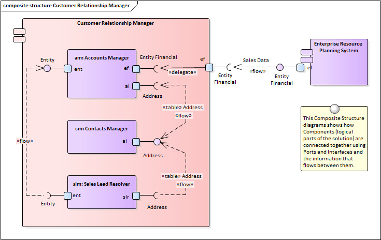381x240 pixels.
Task: Click the 'ent' port on Accounts Manager
Action: point(67,68)
